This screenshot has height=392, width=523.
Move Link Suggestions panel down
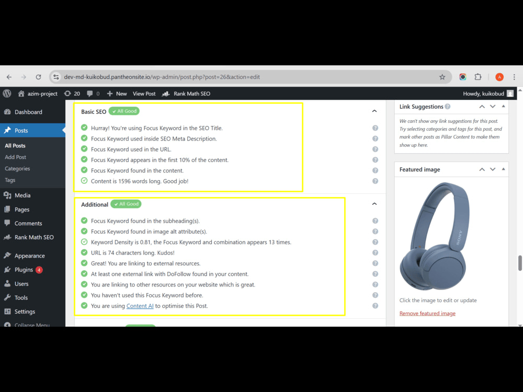[493, 106]
